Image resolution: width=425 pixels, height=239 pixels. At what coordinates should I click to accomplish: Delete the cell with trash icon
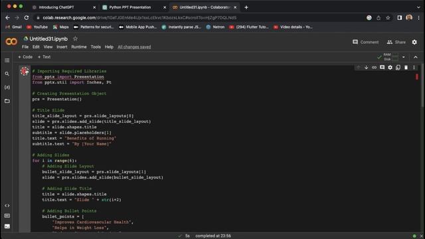point(406,68)
